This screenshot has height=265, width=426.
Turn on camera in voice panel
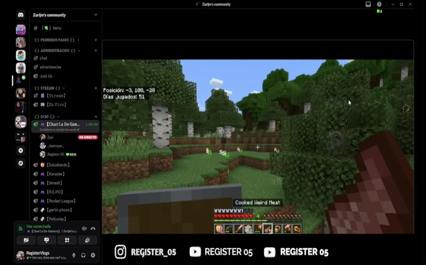coord(26,240)
